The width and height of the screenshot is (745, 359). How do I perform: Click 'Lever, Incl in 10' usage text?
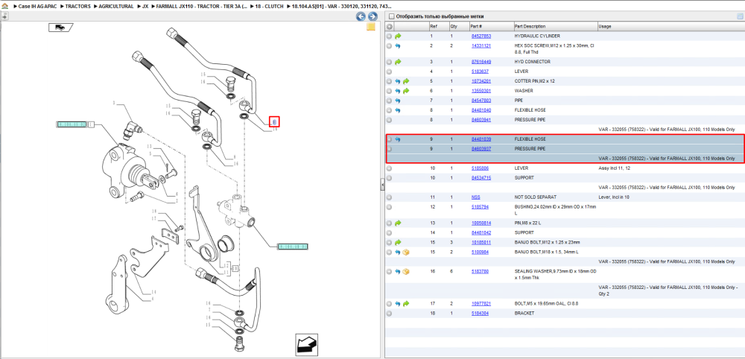click(614, 197)
